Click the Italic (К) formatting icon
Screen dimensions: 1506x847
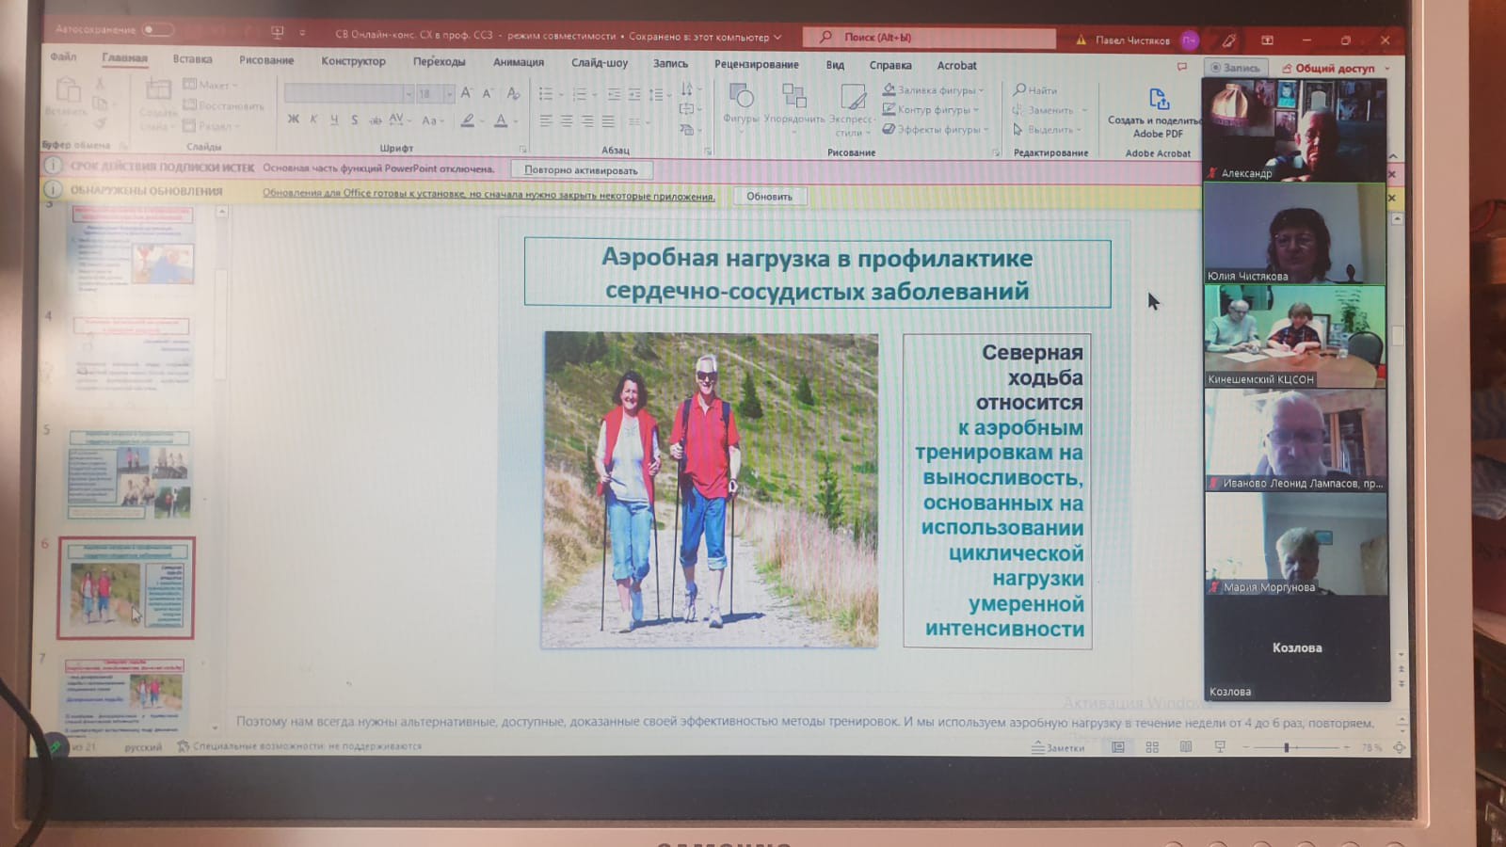(x=313, y=120)
